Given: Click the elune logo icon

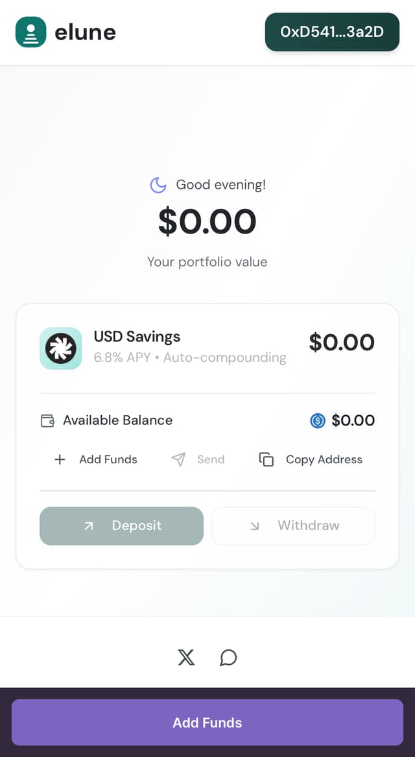Looking at the screenshot, I should pos(30,32).
